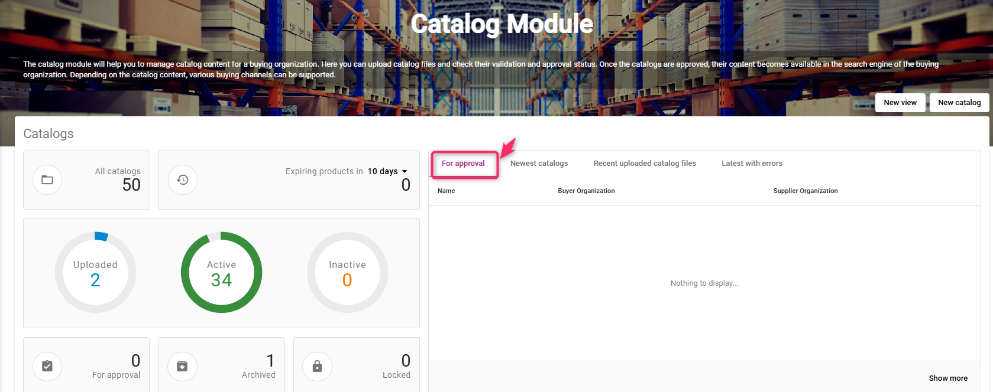Select the Active catalogs green ring chart
The width and height of the screenshot is (993, 392).
[x=221, y=273]
